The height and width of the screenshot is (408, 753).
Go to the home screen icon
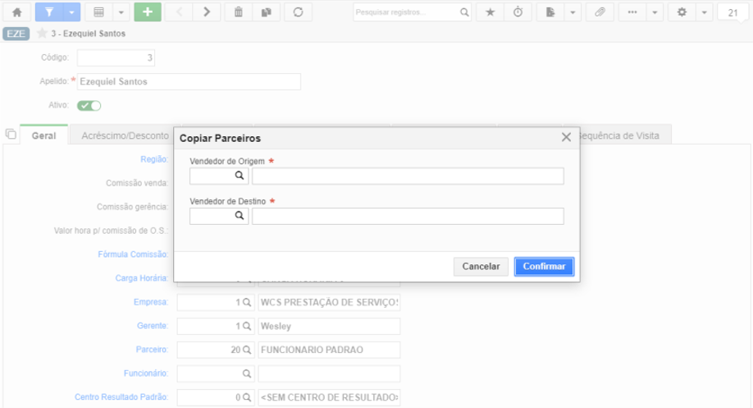click(17, 12)
